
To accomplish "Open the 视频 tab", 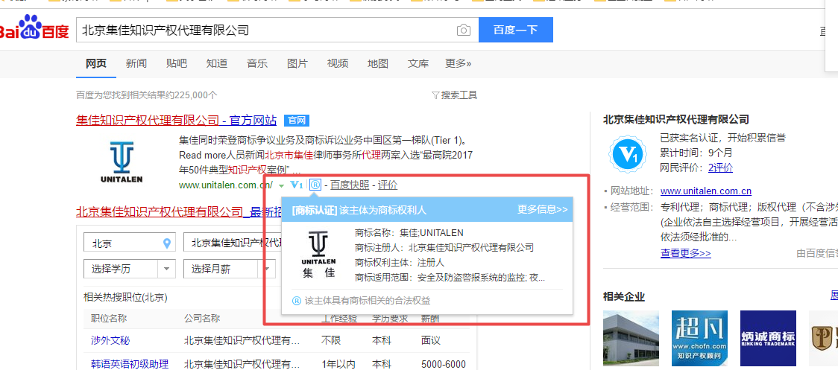I will point(338,63).
